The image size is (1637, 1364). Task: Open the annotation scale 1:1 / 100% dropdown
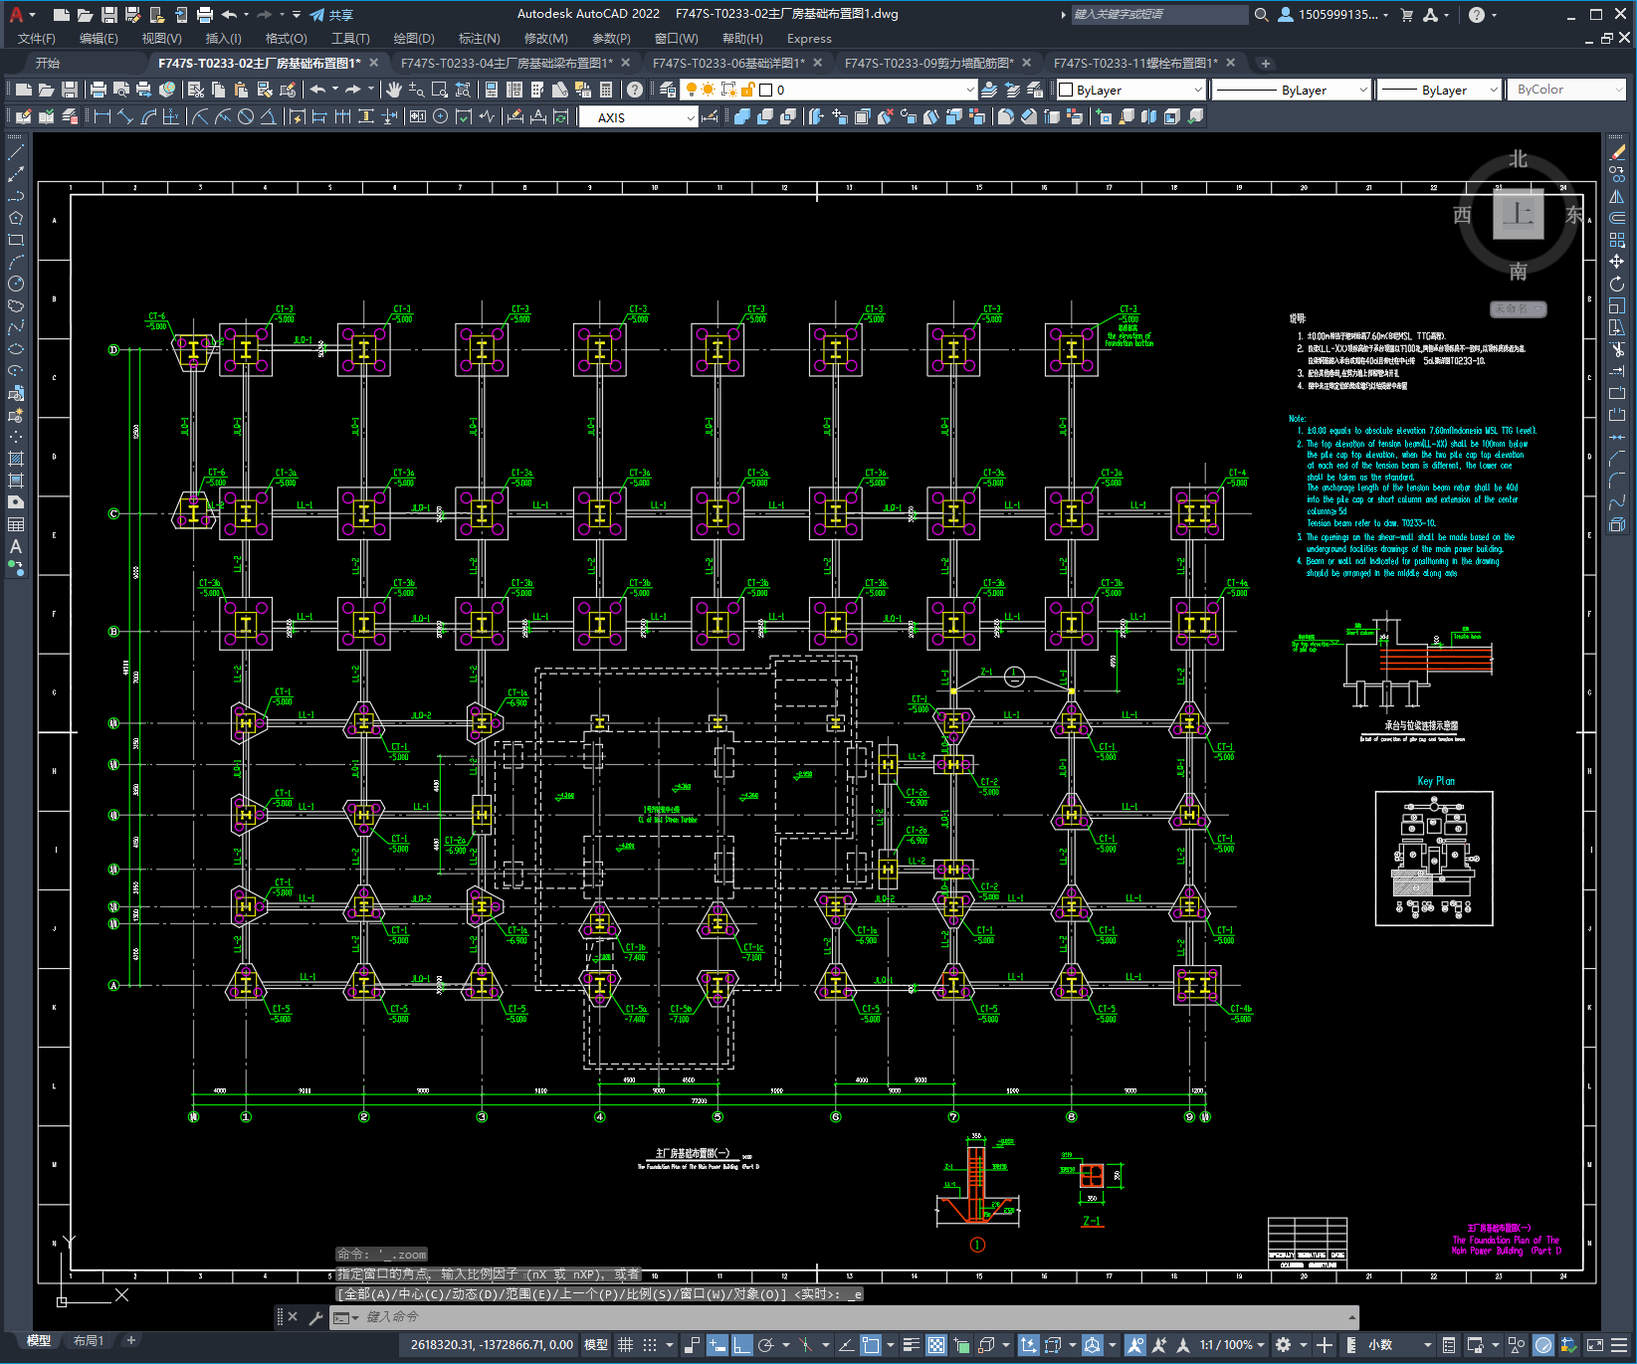tap(1232, 1345)
